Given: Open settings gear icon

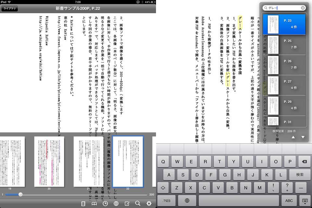Looking at the screenshot, I should click(x=149, y=203).
